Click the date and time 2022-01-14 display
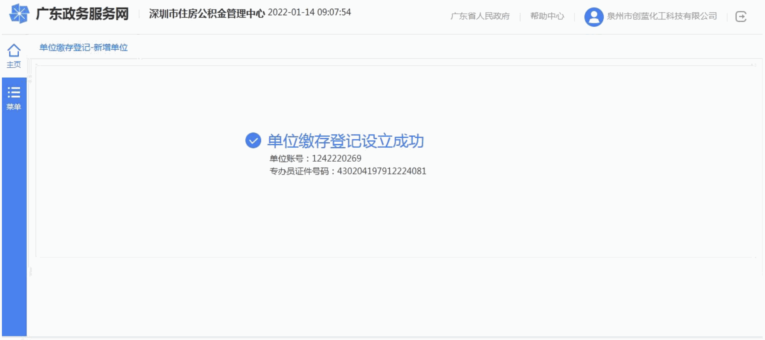Screen dimensions: 765x340 [309, 12]
